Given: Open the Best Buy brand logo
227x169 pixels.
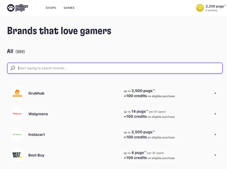Looking at the screenshot, I should pyautogui.click(x=17, y=155).
